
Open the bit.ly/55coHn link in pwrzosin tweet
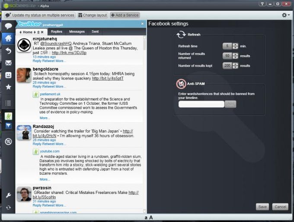[44, 197]
